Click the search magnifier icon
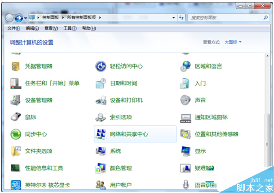The width and height of the screenshot is (274, 193). (265, 17)
